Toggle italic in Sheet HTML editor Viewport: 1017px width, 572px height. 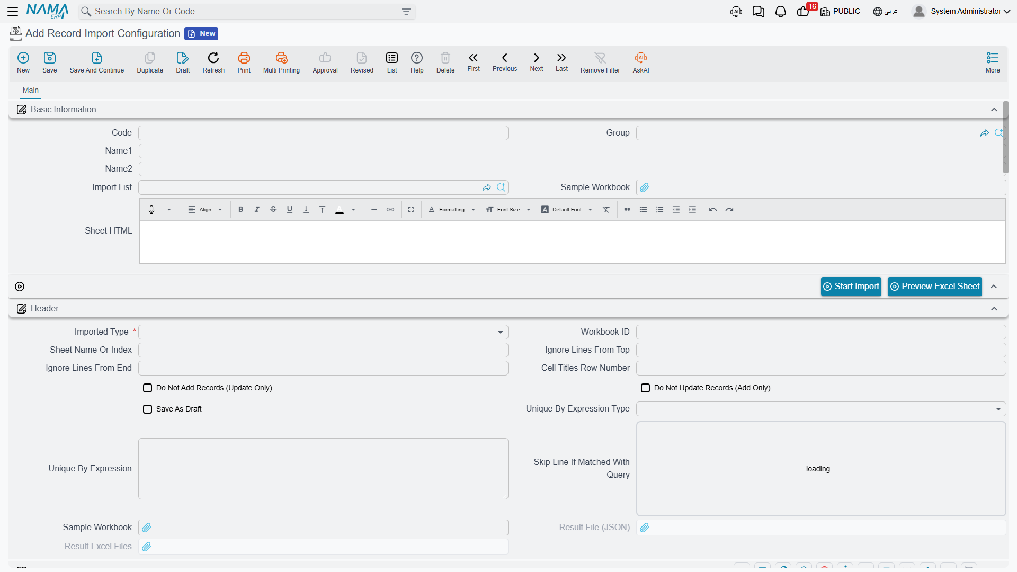(257, 210)
